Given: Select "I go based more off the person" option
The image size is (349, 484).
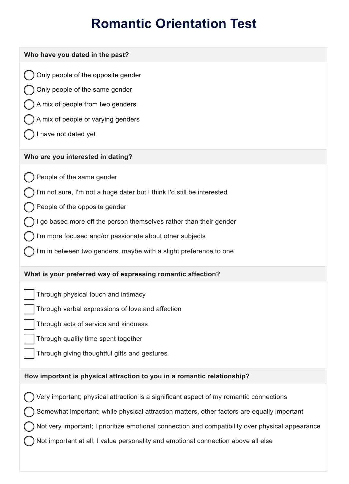Looking at the screenshot, I should click(29, 222).
